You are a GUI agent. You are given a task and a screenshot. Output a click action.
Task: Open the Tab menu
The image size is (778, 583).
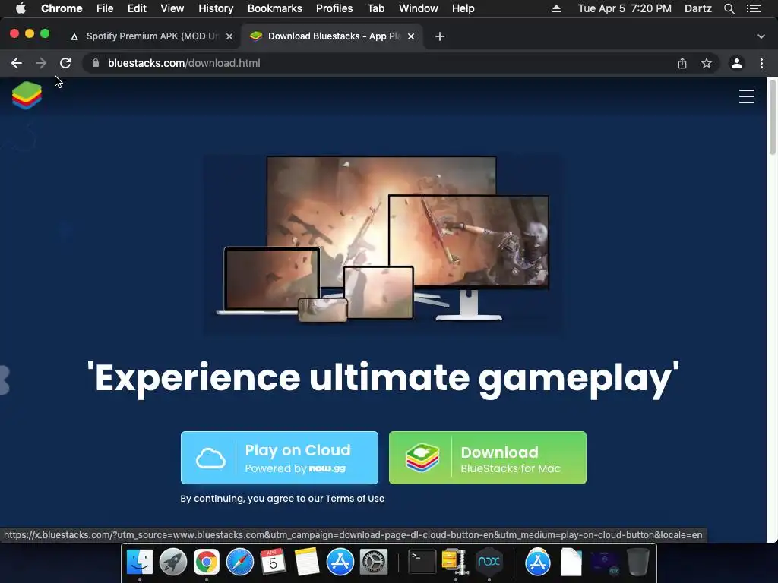coord(375,8)
